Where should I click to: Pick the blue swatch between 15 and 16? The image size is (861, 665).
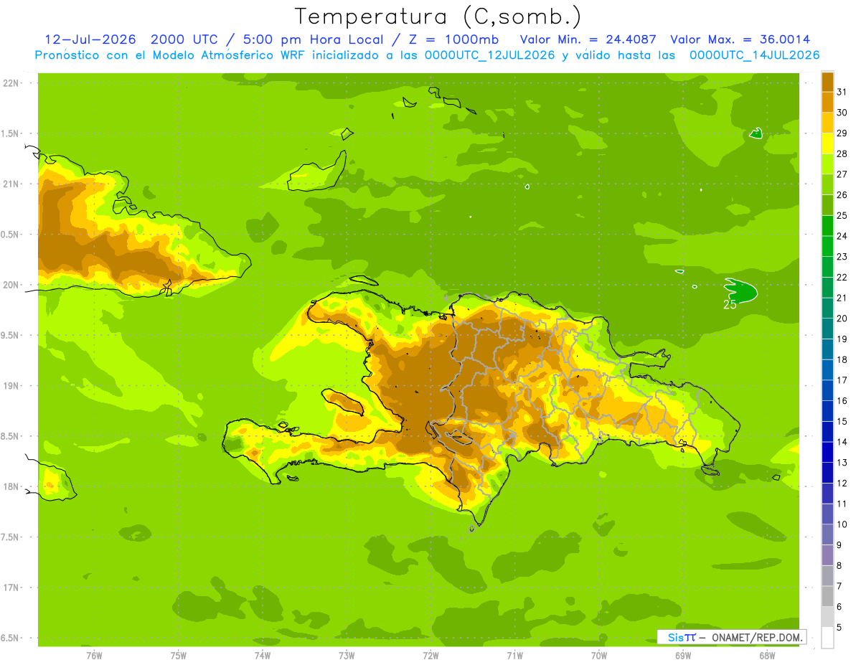[827, 411]
